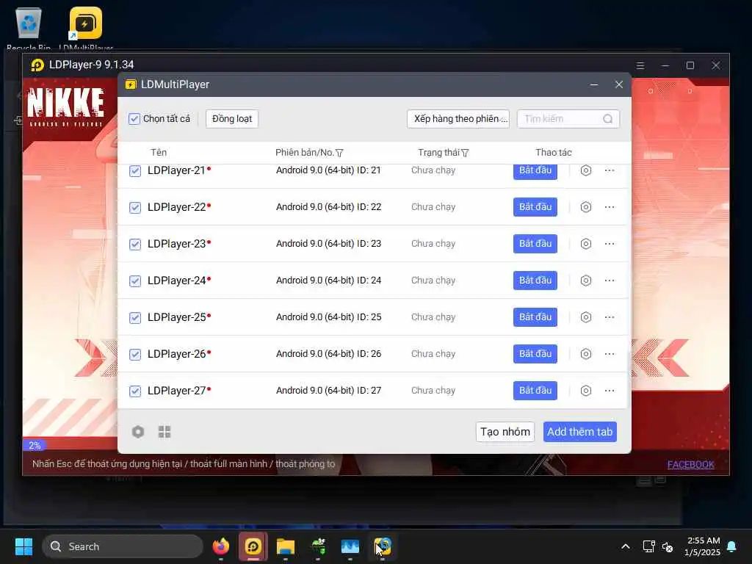Click the Thao tác column header
752x564 pixels.
tap(554, 153)
